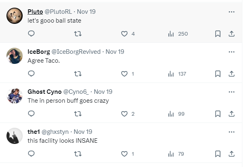Open Pluto's profile via display name
The image size is (244, 167).
click(x=35, y=12)
